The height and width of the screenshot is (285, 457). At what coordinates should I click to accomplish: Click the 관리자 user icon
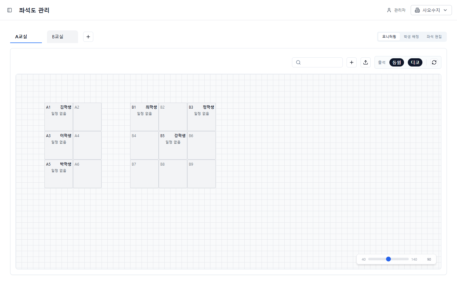click(389, 10)
